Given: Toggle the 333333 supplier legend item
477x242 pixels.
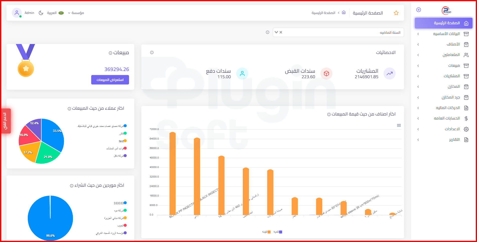Looking at the screenshot, I should click(x=120, y=203).
